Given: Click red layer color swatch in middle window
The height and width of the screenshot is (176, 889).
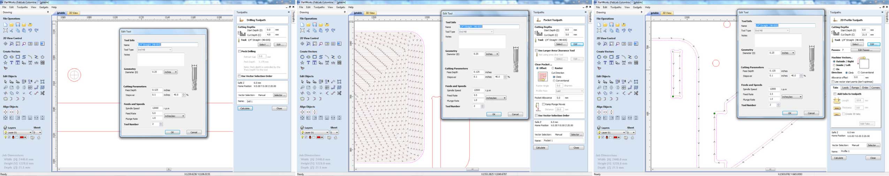Looking at the screenshot, I should point(320,137).
